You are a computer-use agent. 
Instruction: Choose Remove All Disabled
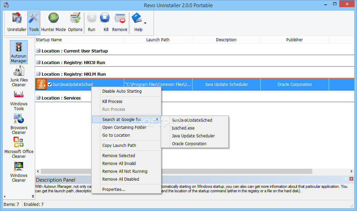pyautogui.click(x=126, y=179)
